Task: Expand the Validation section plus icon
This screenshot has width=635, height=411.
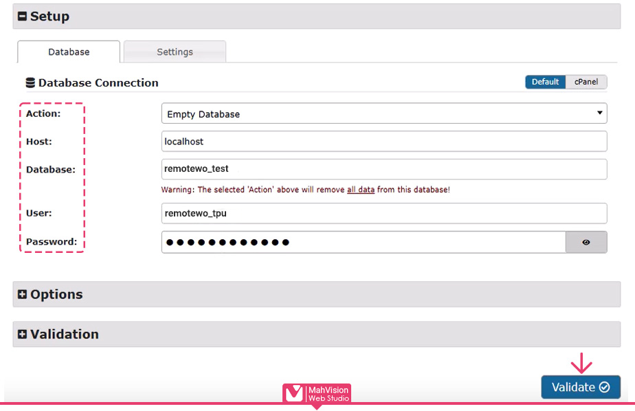Action: 23,334
